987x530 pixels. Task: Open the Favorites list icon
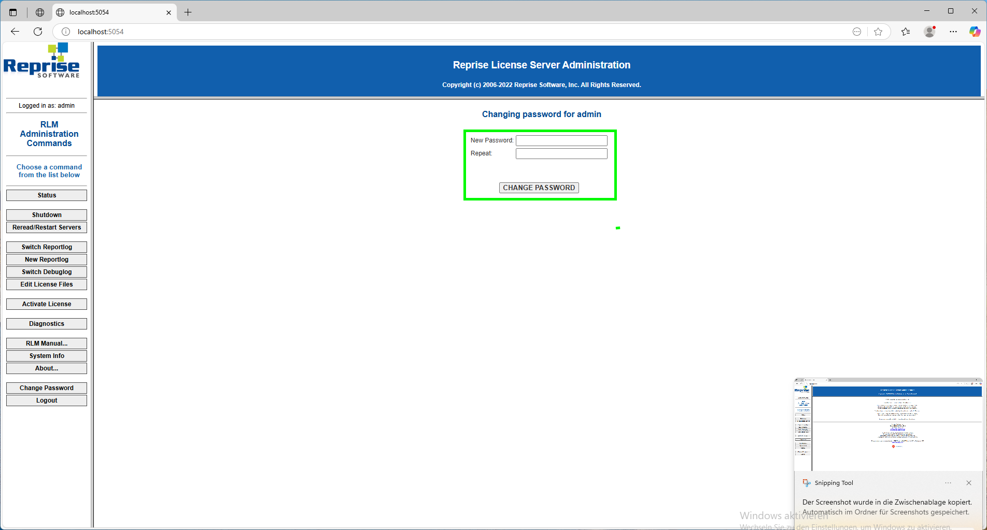coord(906,32)
